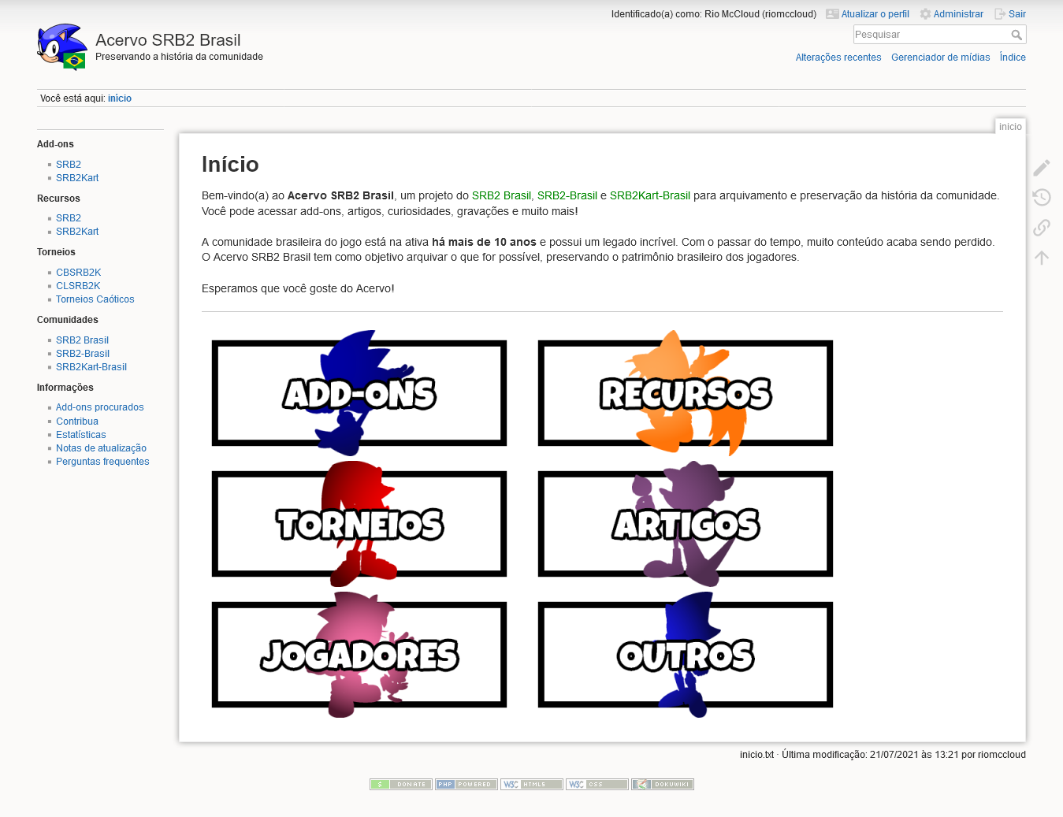Open SRB2Kart-Brasil sidebar community link
The image size is (1063, 817).
(x=91, y=367)
